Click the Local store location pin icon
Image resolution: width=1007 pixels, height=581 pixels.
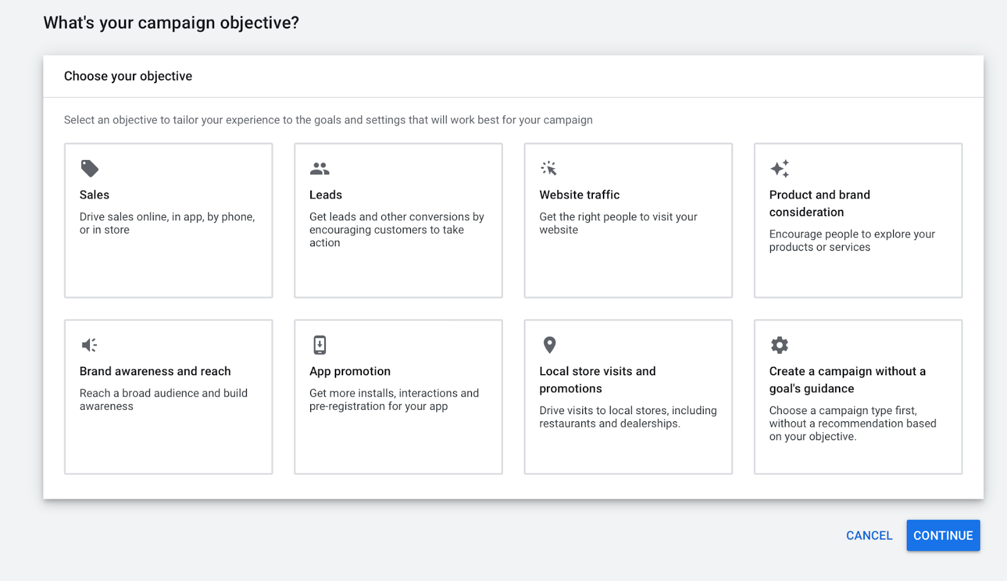(x=549, y=345)
